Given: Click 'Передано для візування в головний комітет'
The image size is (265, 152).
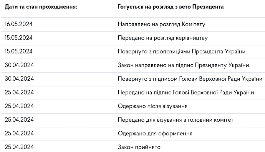Looking at the screenshot, I should (x=175, y=120).
